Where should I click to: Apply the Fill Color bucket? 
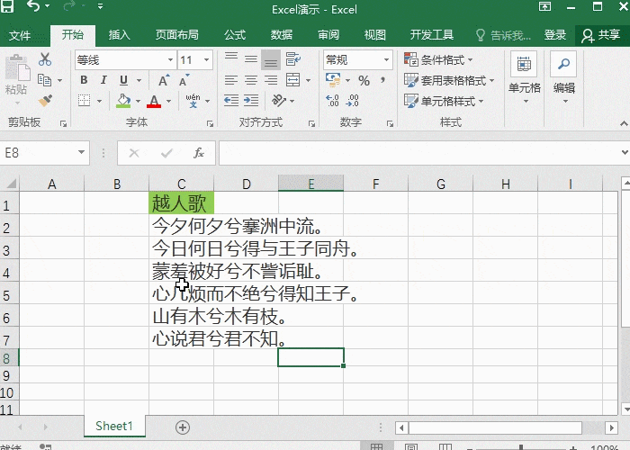click(x=123, y=101)
